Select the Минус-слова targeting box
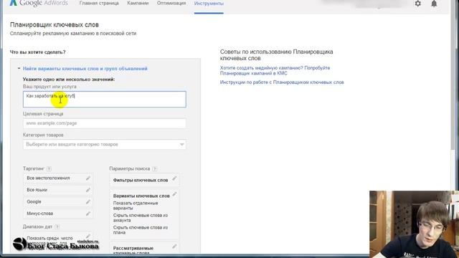Screen dimensions: 459x258 (x=58, y=214)
